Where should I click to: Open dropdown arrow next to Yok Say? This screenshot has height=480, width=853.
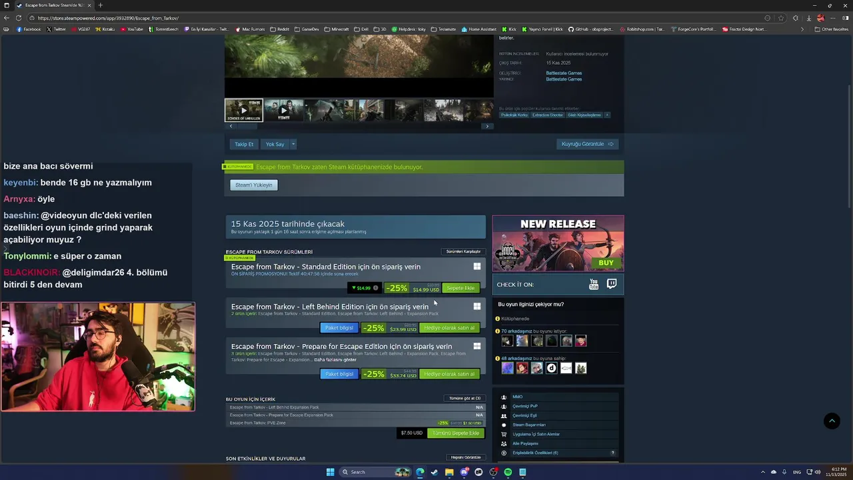tap(293, 144)
